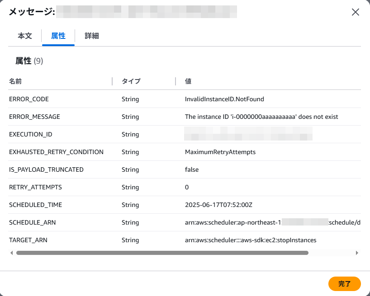Select the EXECUTION_ID attribute name
The image size is (370, 296).
[x=30, y=134]
